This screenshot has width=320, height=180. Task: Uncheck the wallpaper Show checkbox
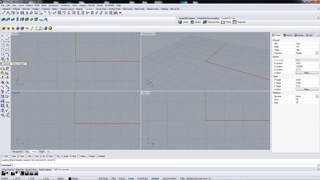297,99
